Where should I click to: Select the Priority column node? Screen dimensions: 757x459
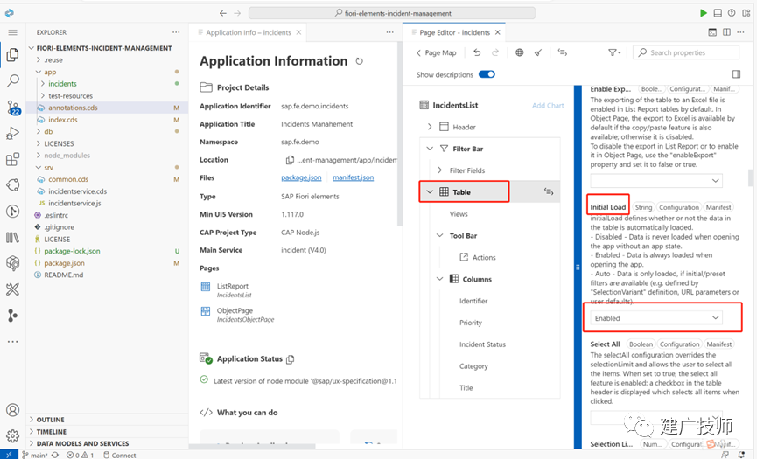click(x=471, y=323)
